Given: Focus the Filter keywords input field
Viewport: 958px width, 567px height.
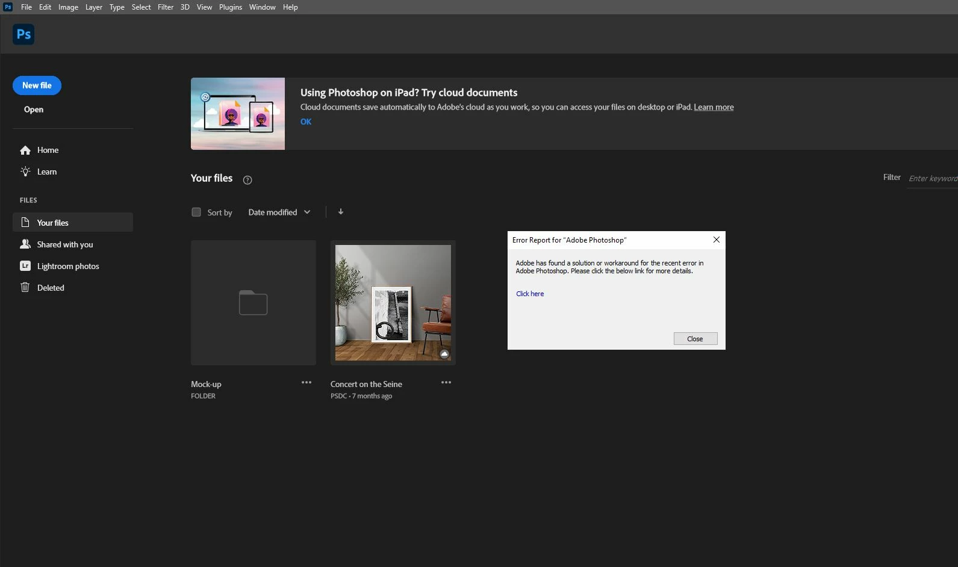Looking at the screenshot, I should (x=933, y=178).
